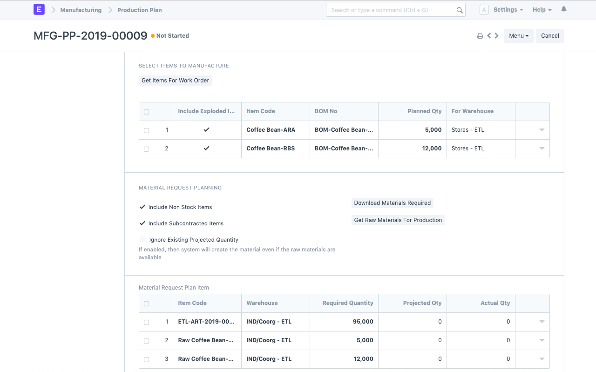This screenshot has height=372, width=596.
Task: Click Stores - ETL warehouse for Coffee Bean-ARA
Action: [481, 130]
